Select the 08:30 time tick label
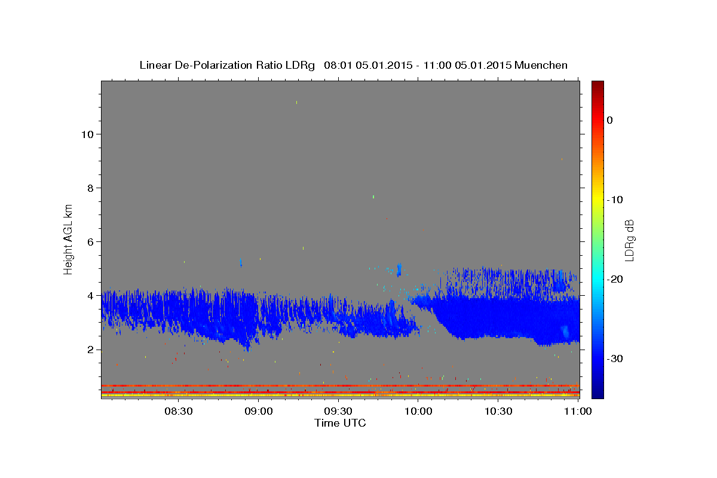 point(179,411)
